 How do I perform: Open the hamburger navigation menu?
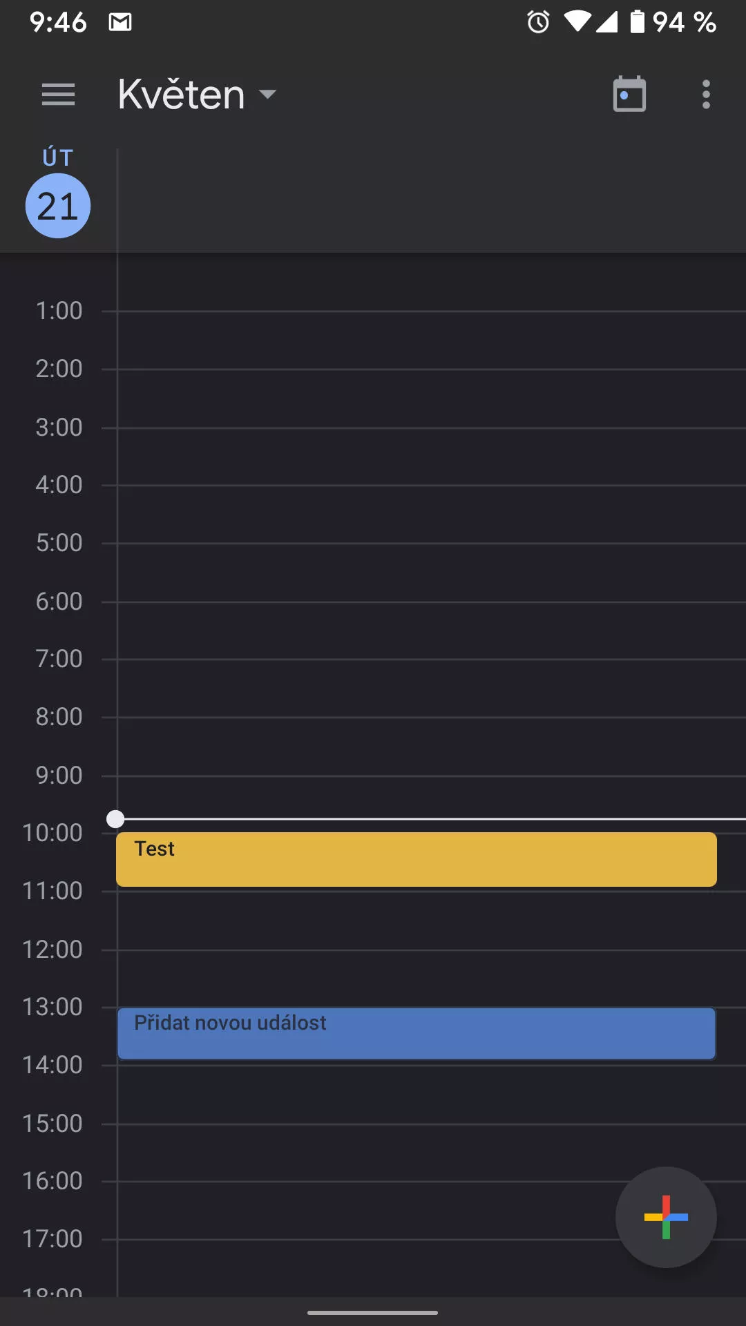[x=58, y=95]
